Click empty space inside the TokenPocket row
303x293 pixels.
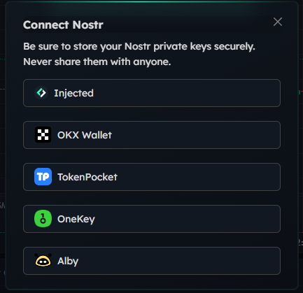point(198,177)
